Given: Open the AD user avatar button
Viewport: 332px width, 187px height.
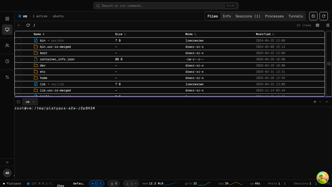Looking at the screenshot, I should tap(7, 173).
